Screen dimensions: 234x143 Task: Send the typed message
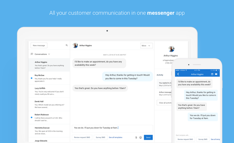[x=148, y=137]
